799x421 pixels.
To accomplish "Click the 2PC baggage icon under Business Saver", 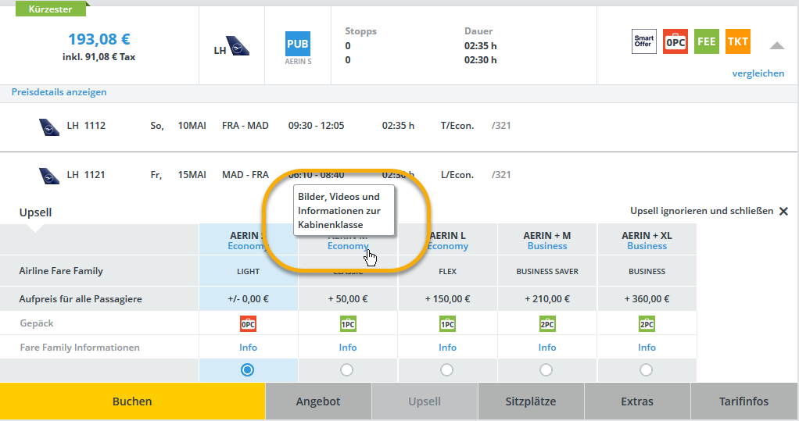I will click(x=547, y=323).
